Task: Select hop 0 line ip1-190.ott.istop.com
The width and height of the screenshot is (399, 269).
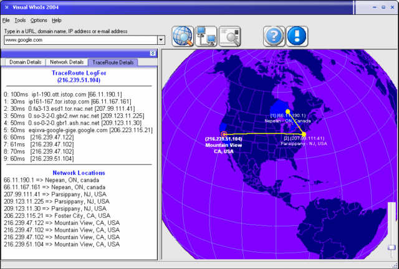Action: pos(63,94)
